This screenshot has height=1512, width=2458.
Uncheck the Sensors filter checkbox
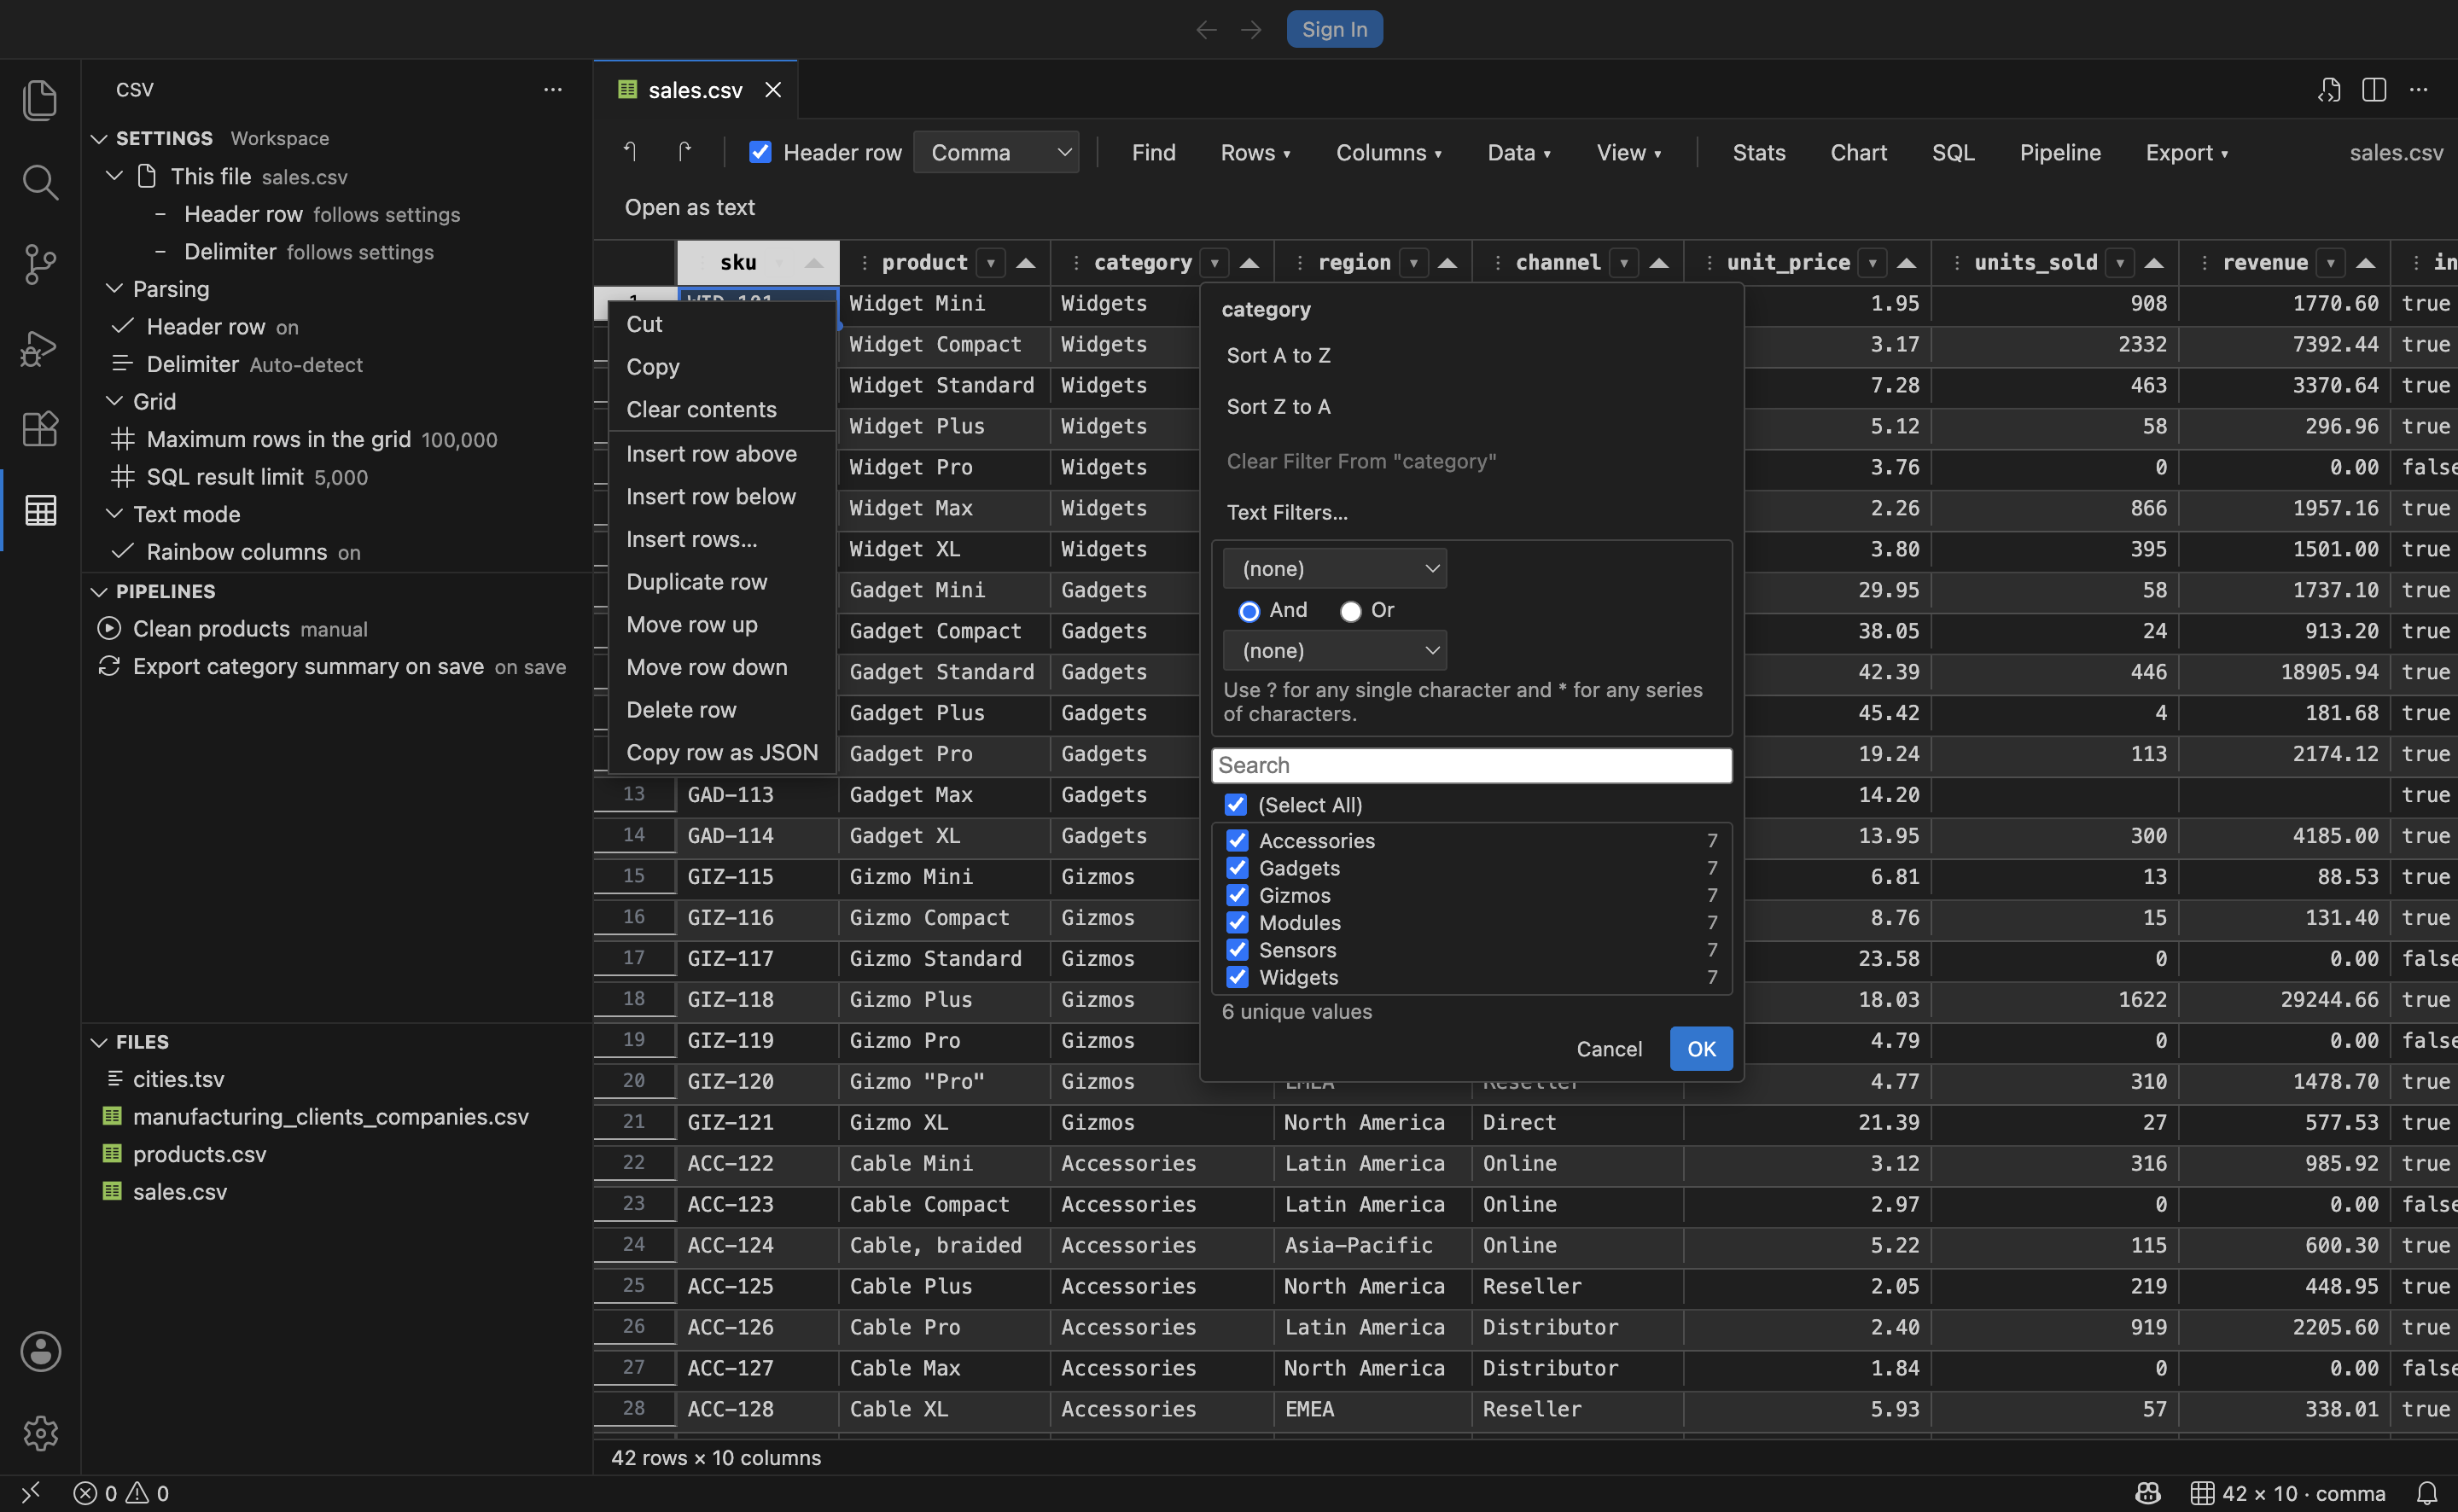coord(1237,950)
